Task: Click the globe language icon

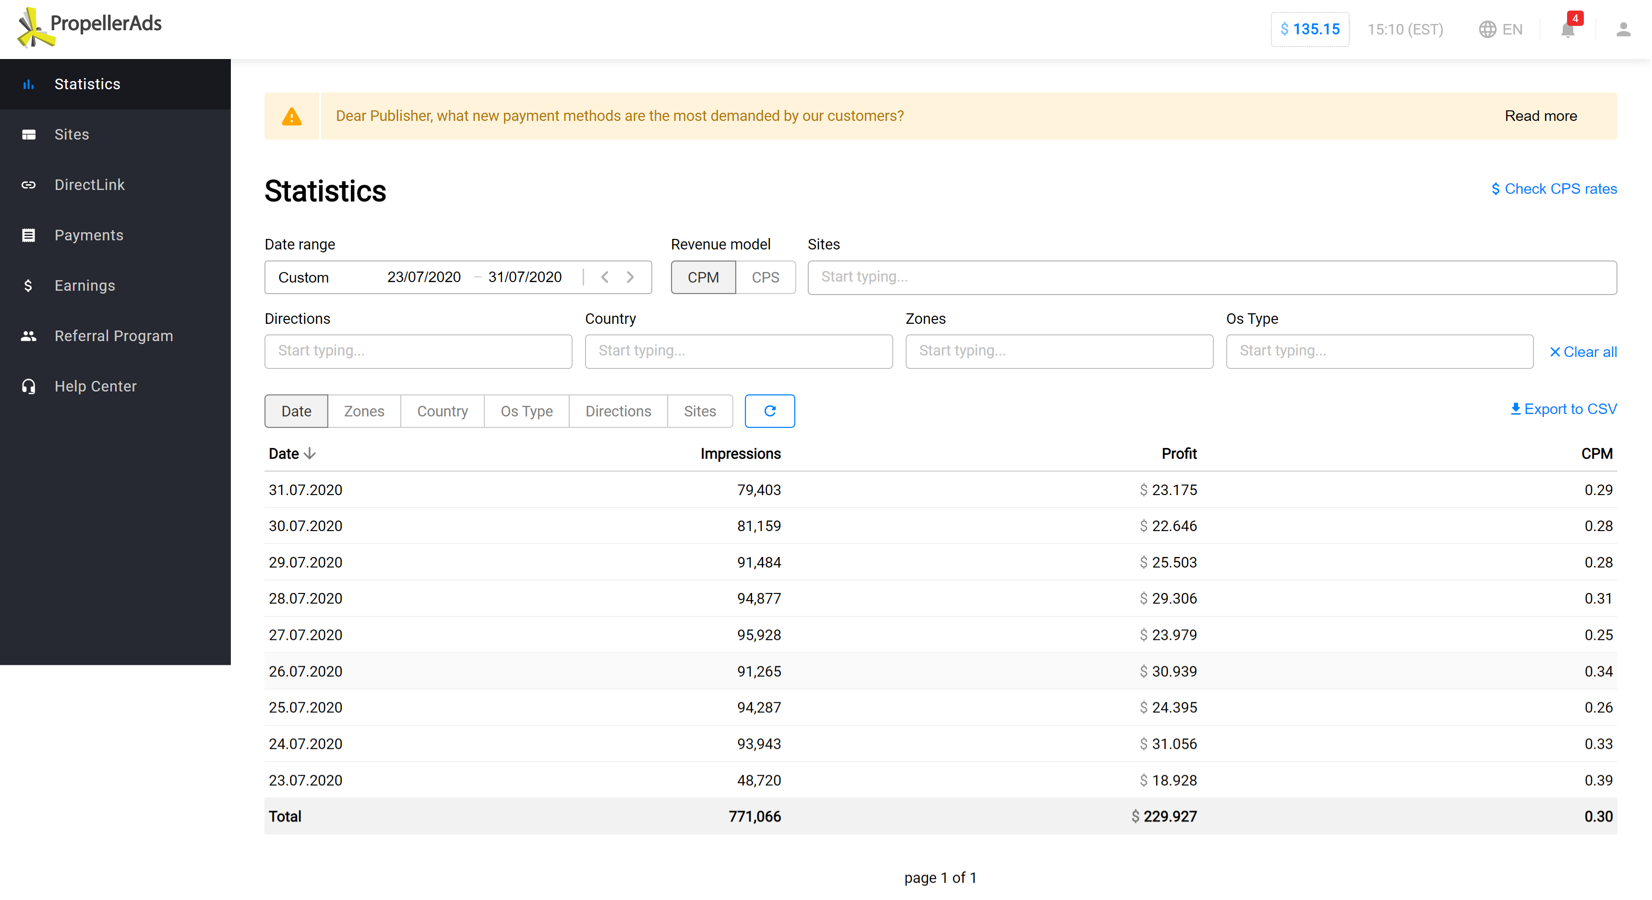Action: click(1487, 29)
